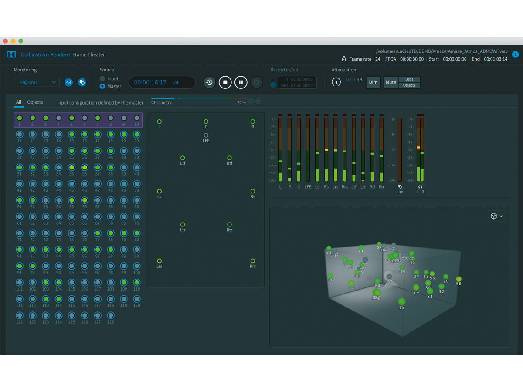The width and height of the screenshot is (523, 392).
Task: Stop playback of the master
Action: click(x=225, y=82)
